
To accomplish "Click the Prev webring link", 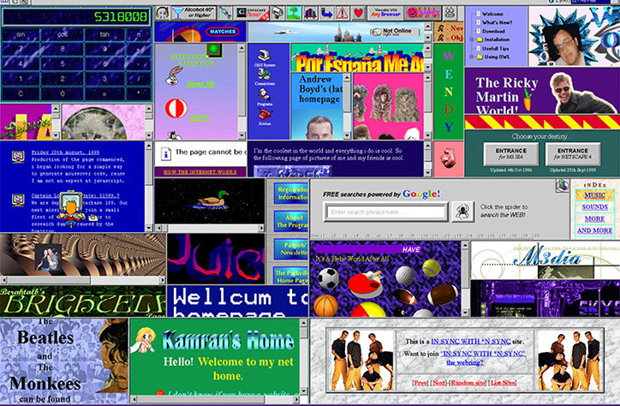I will click(420, 383).
